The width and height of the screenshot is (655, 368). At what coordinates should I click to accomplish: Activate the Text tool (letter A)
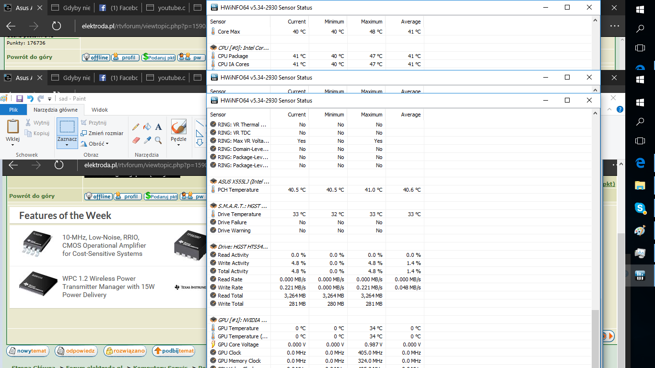click(158, 127)
